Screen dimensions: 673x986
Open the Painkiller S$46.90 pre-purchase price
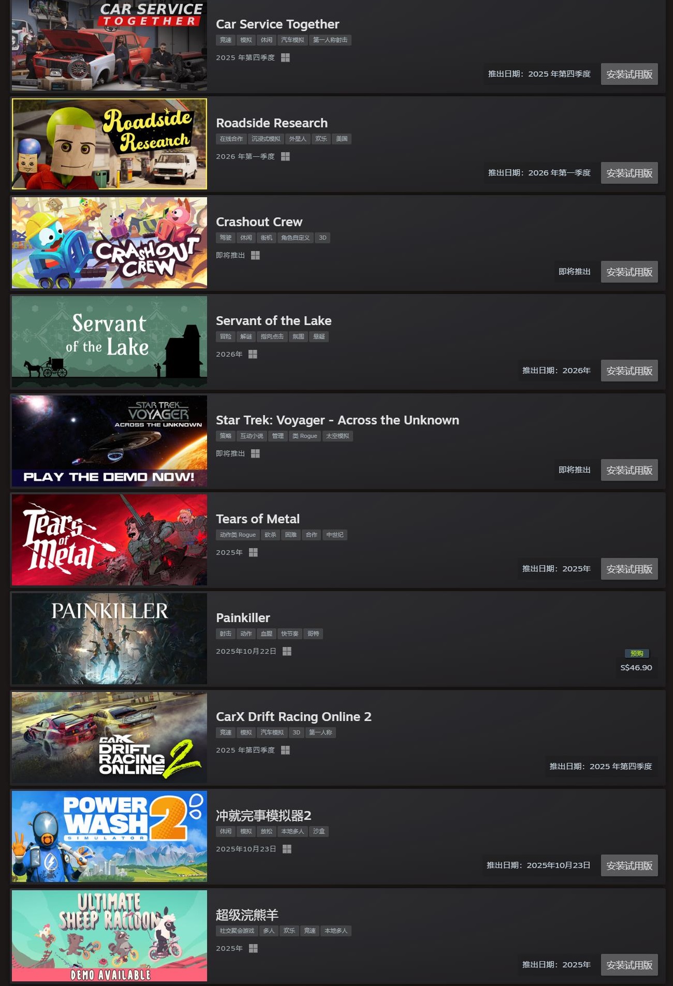tap(636, 668)
